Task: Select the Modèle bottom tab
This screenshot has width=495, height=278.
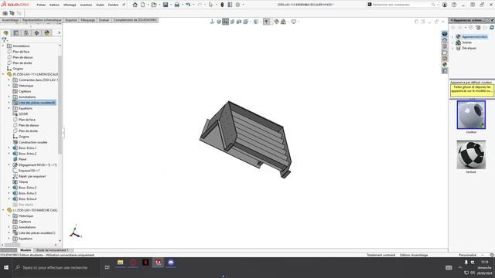Action: click(26, 250)
